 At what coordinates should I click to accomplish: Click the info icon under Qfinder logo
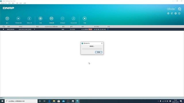coord(179,13)
